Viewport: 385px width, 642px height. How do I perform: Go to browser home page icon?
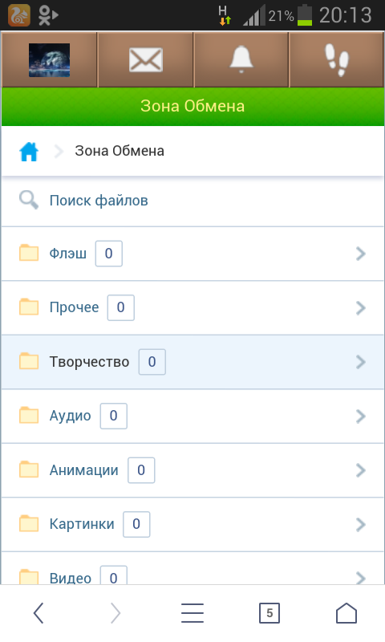[x=346, y=613]
